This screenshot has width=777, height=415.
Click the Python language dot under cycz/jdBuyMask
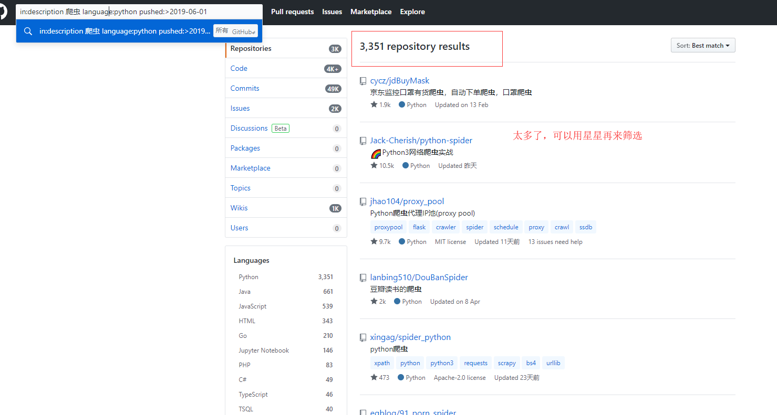pyautogui.click(x=402, y=105)
